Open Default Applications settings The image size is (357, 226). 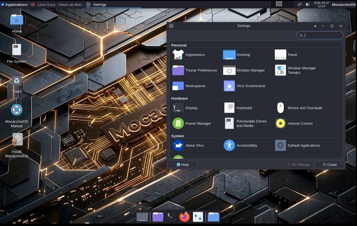point(297,145)
